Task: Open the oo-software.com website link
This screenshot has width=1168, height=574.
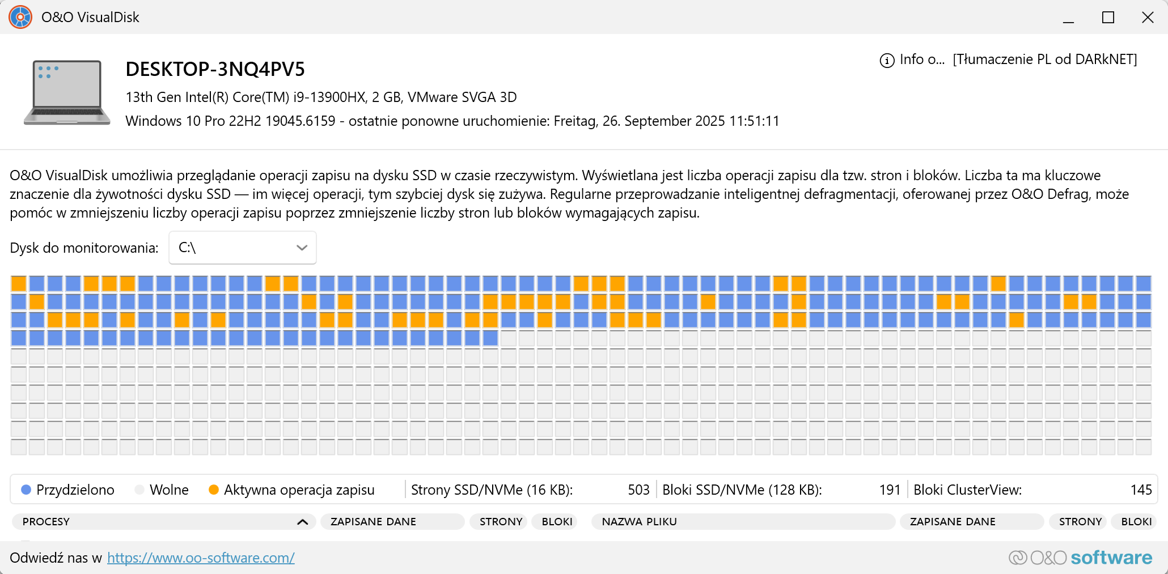Action: [201, 558]
